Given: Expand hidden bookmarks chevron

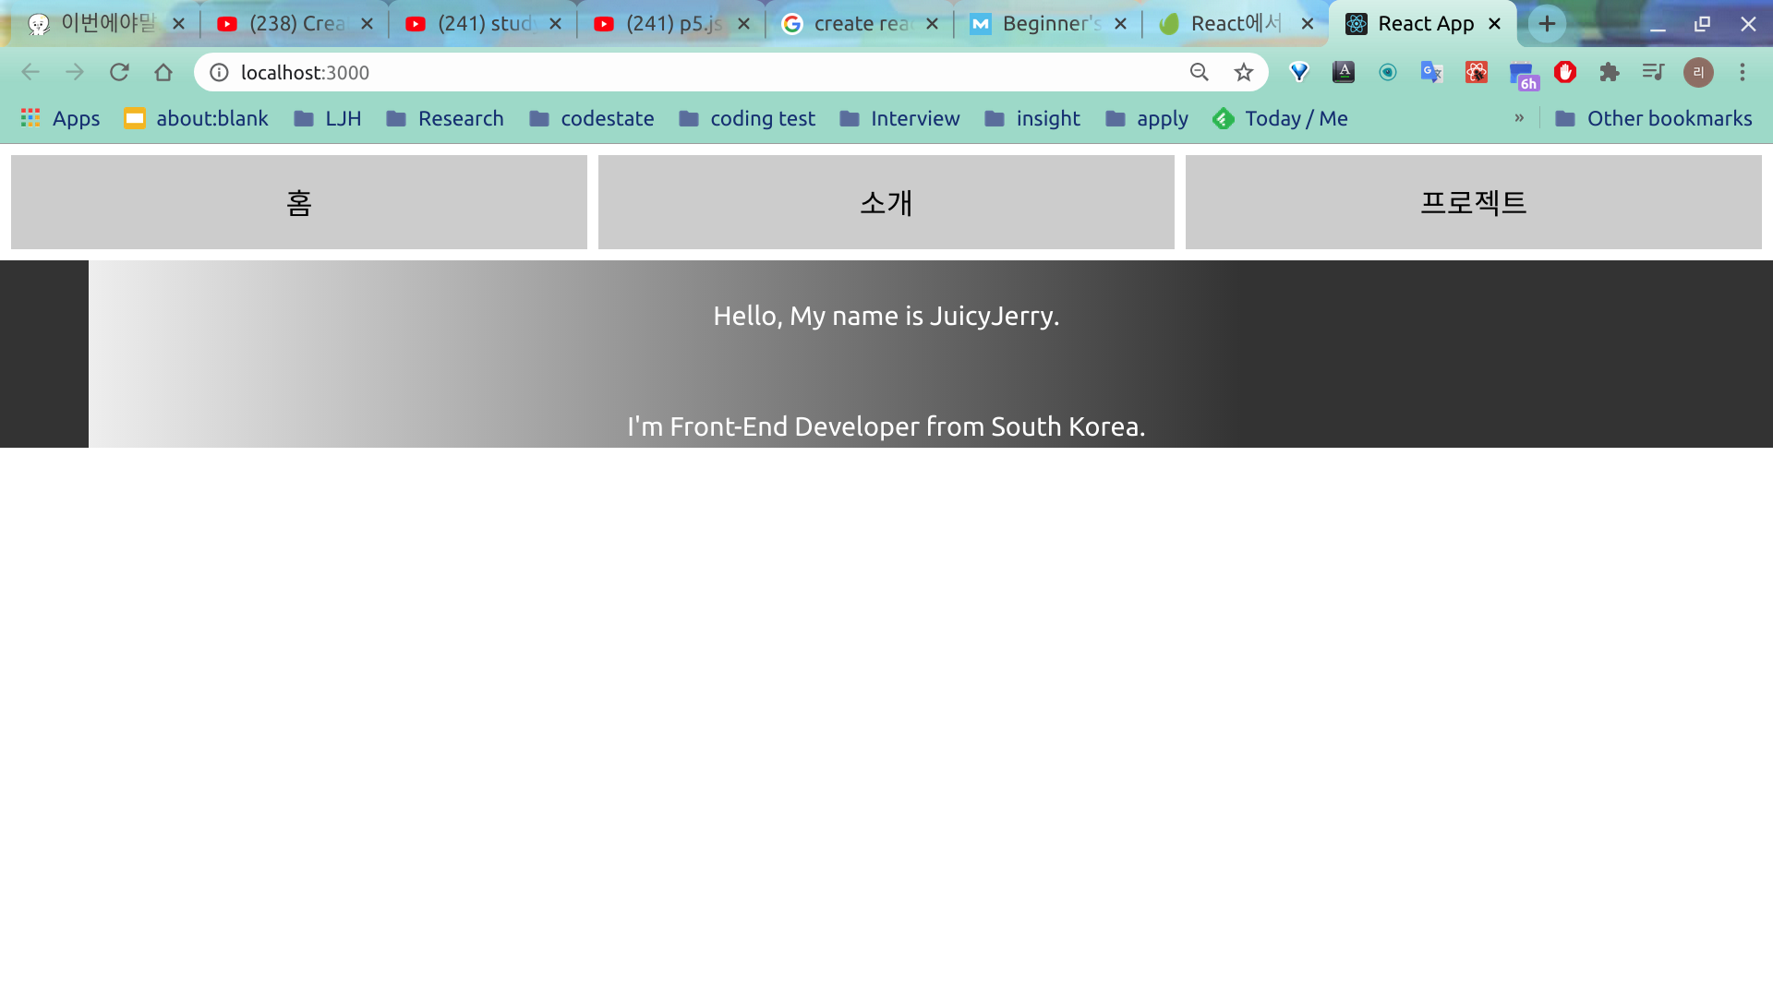Looking at the screenshot, I should click(x=1519, y=118).
